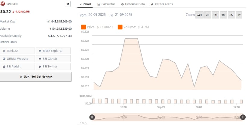This screenshot has height=125, width=248.
Task: Click the document icon beside Block Explorer
Action: pyautogui.click(x=40, y=51)
